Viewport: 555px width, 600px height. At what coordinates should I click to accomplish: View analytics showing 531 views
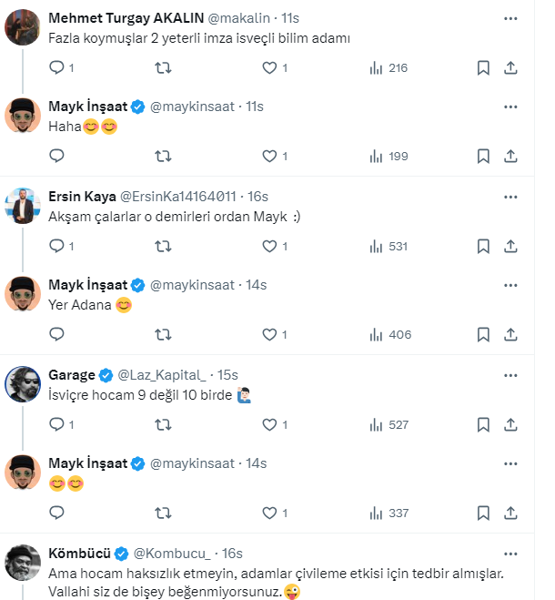388,246
